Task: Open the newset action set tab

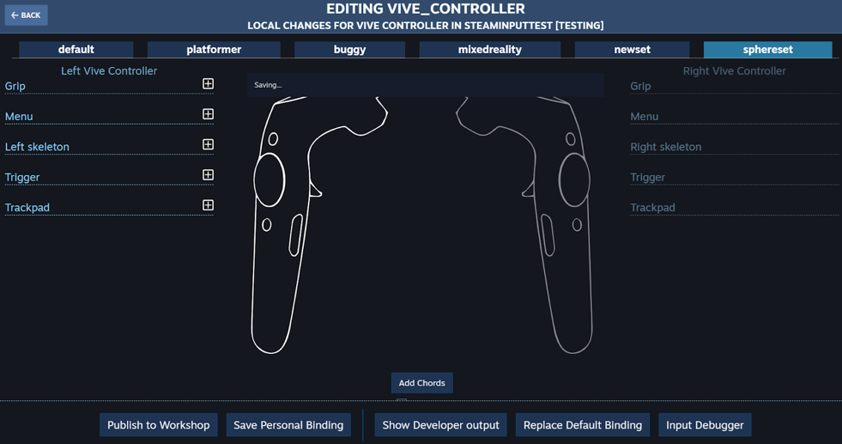Action: [x=632, y=50]
